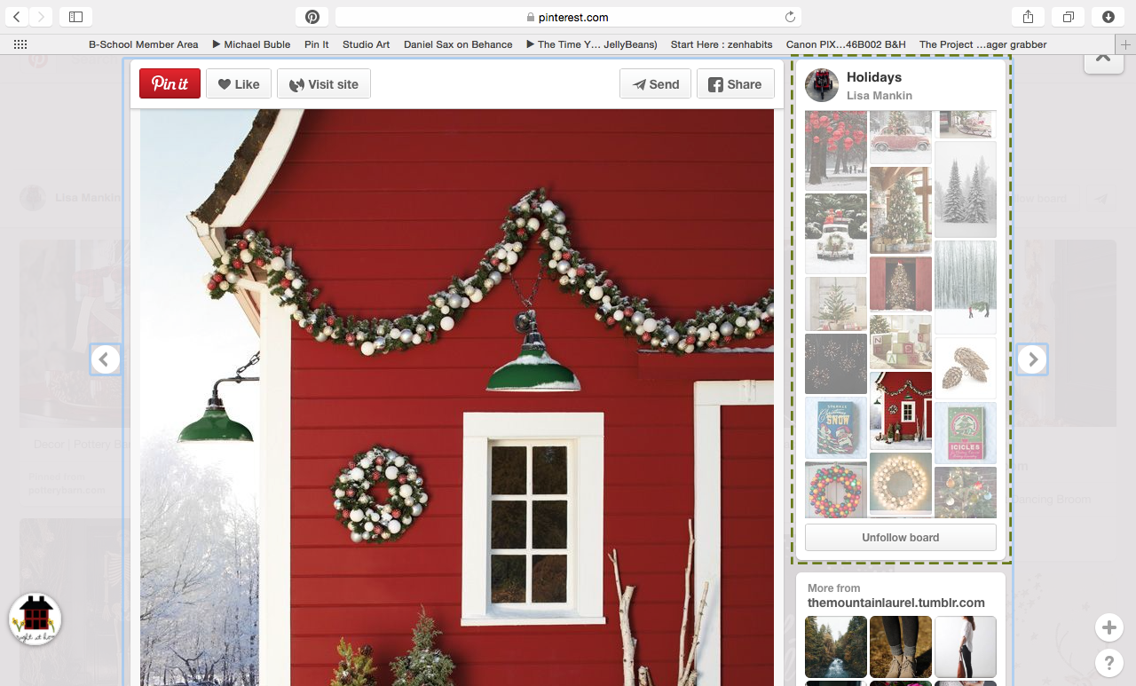The height and width of the screenshot is (686, 1136).
Task: Open the ICICLES vintage box thumbnail
Action: click(x=966, y=432)
